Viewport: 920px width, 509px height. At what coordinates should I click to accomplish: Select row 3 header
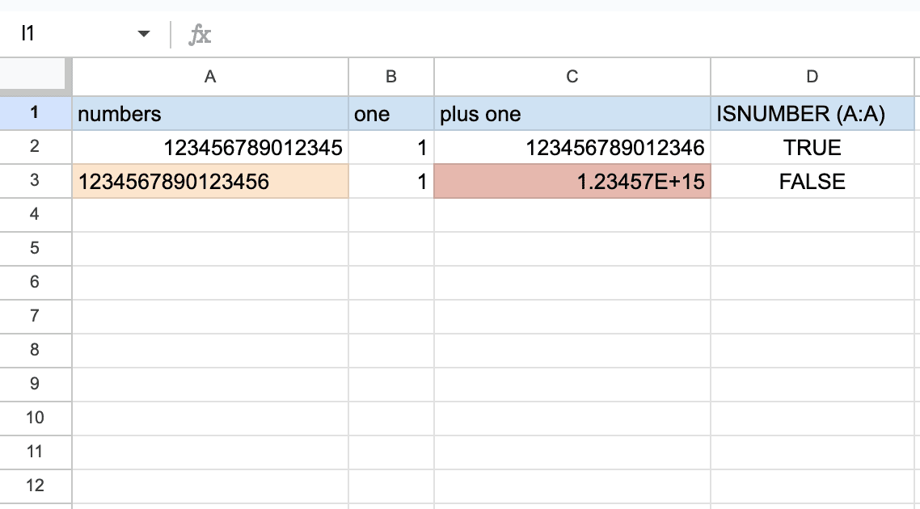coord(36,181)
